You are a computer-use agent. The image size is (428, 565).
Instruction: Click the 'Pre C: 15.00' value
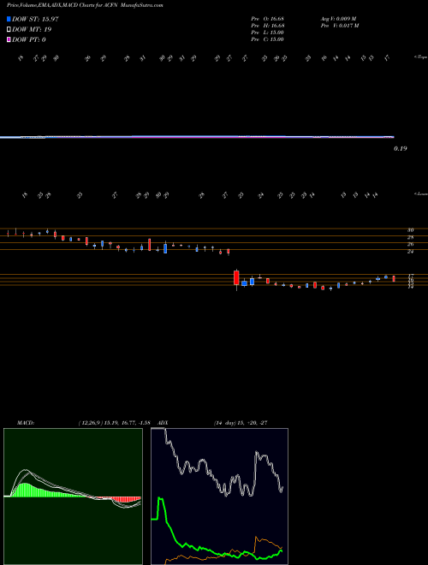(268, 39)
